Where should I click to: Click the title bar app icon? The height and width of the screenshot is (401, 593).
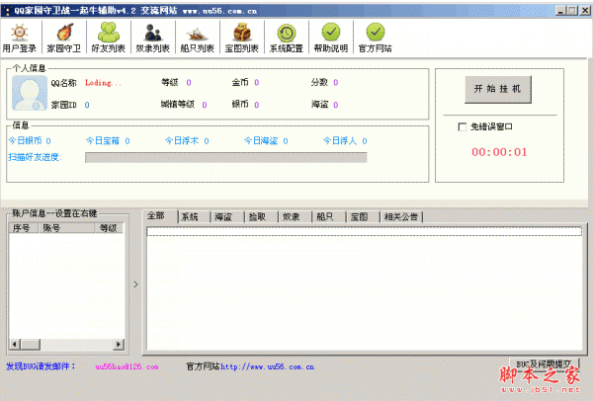pos(7,11)
